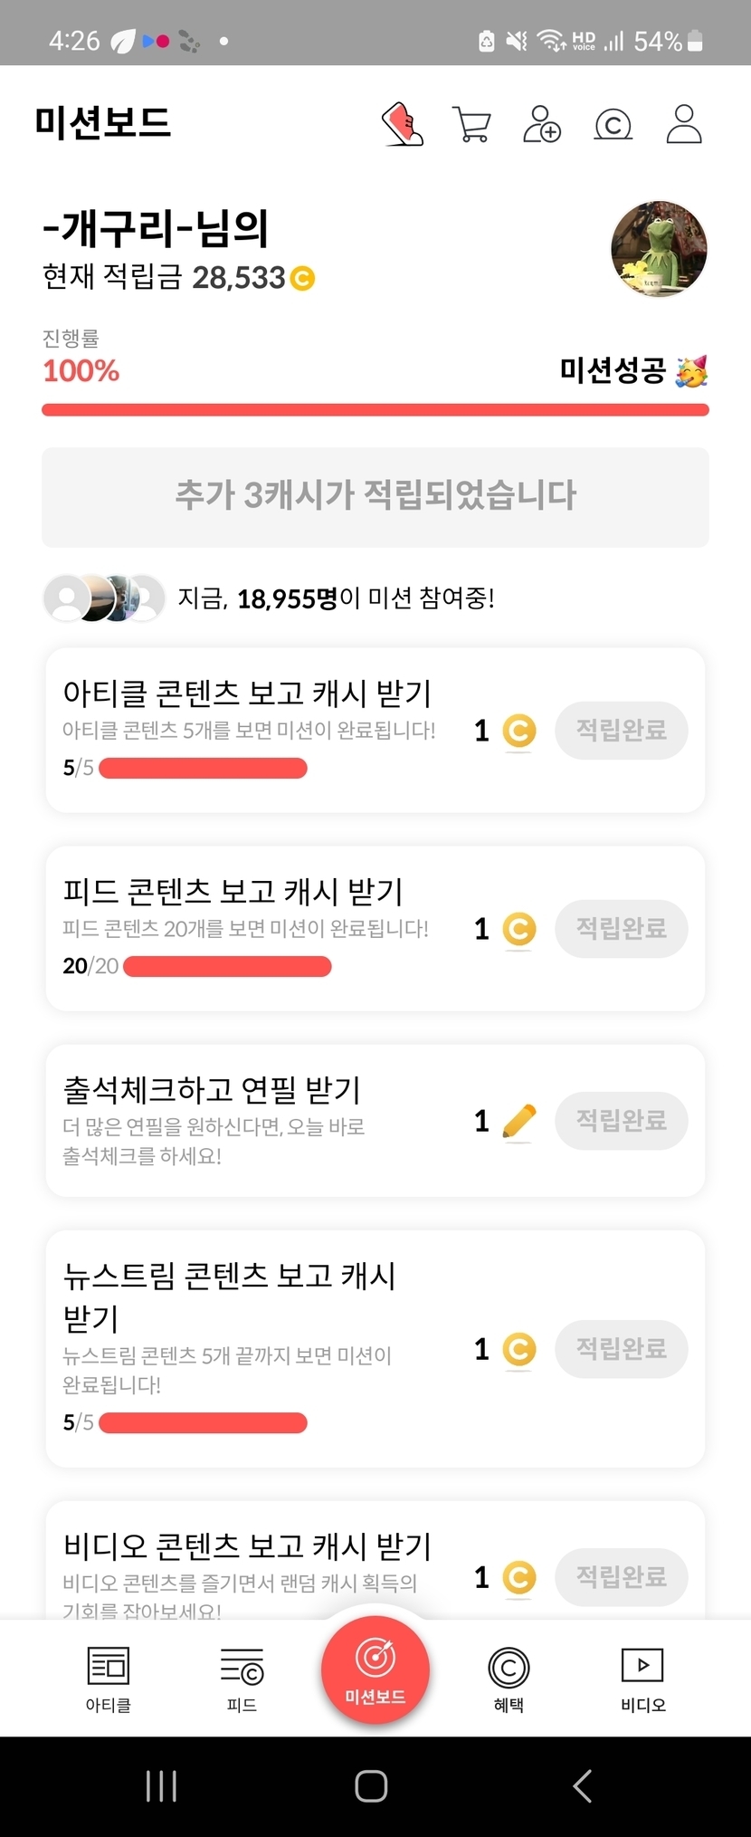Tap the gold coin beside current savings

coord(302,278)
